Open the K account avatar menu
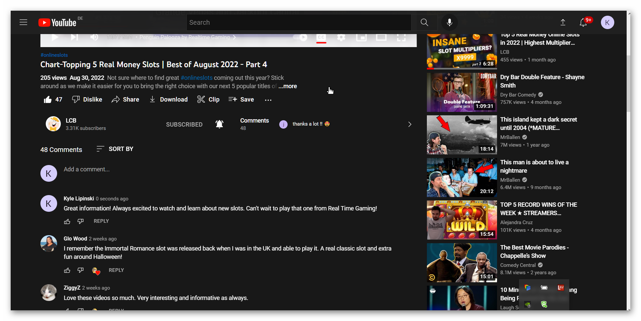Image resolution: width=641 pixels, height=321 pixels. coord(607,22)
